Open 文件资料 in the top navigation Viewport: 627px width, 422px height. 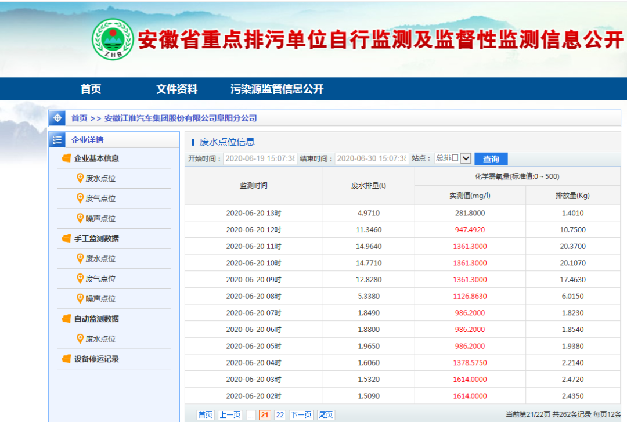(176, 89)
